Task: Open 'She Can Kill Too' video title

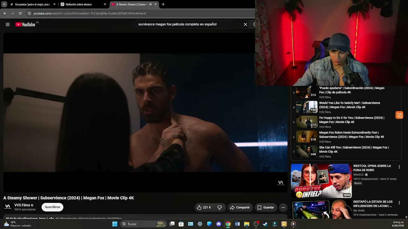Action: (x=354, y=149)
